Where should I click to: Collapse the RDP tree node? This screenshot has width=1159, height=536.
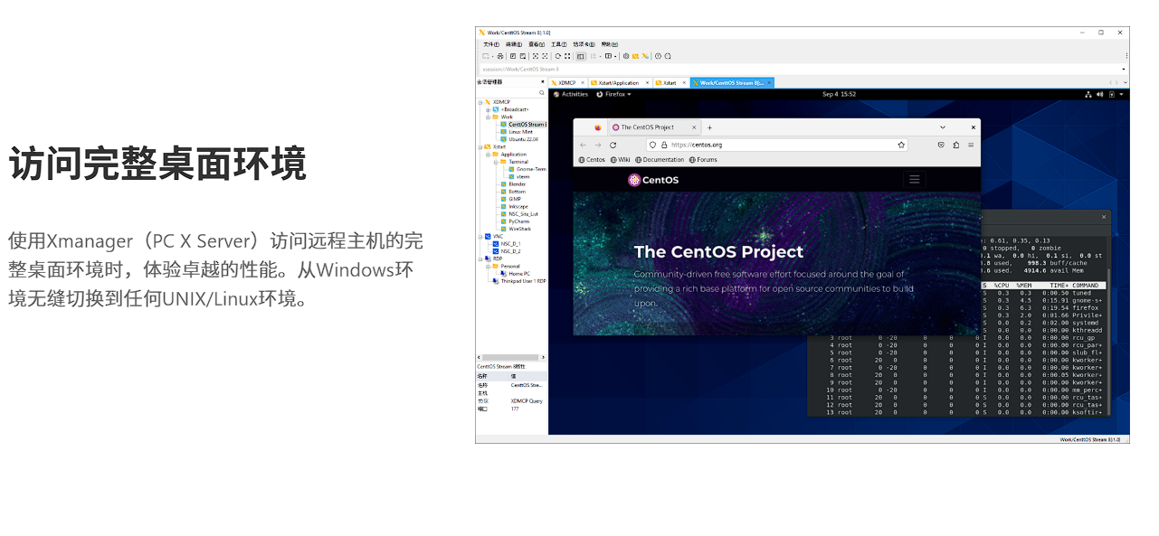coord(480,259)
